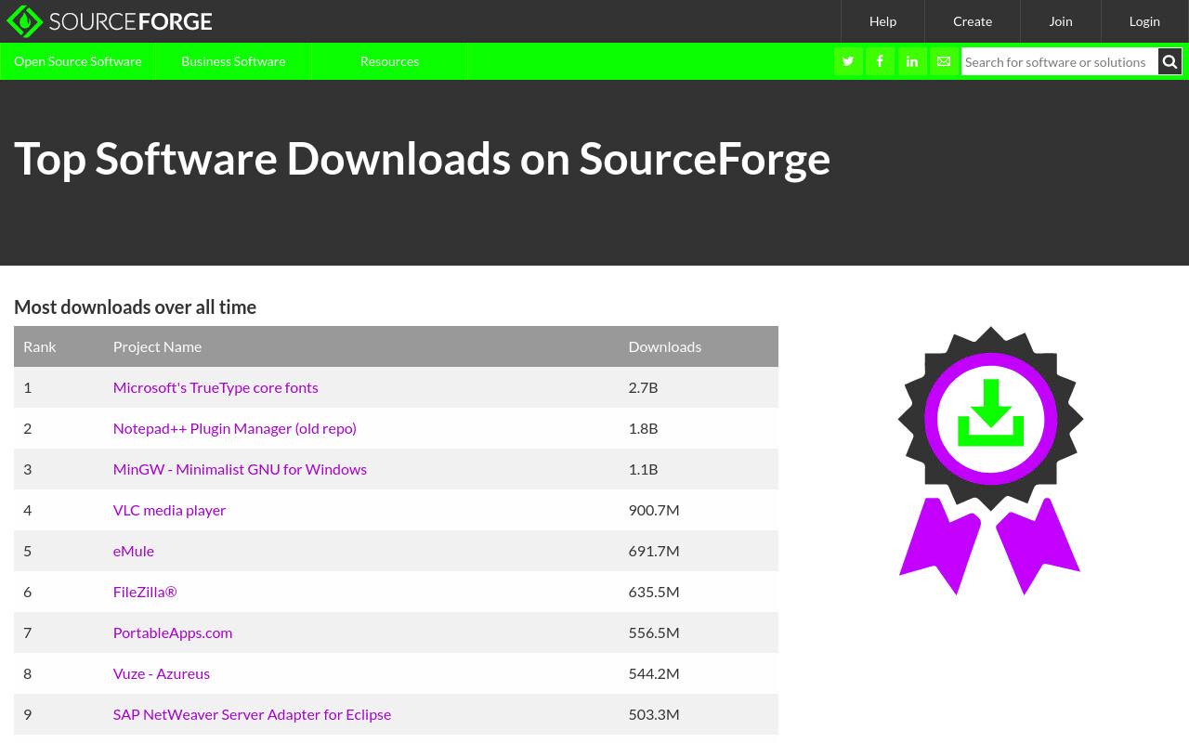Click rank number 1 in the table
This screenshot has height=743, width=1189.
click(28, 387)
